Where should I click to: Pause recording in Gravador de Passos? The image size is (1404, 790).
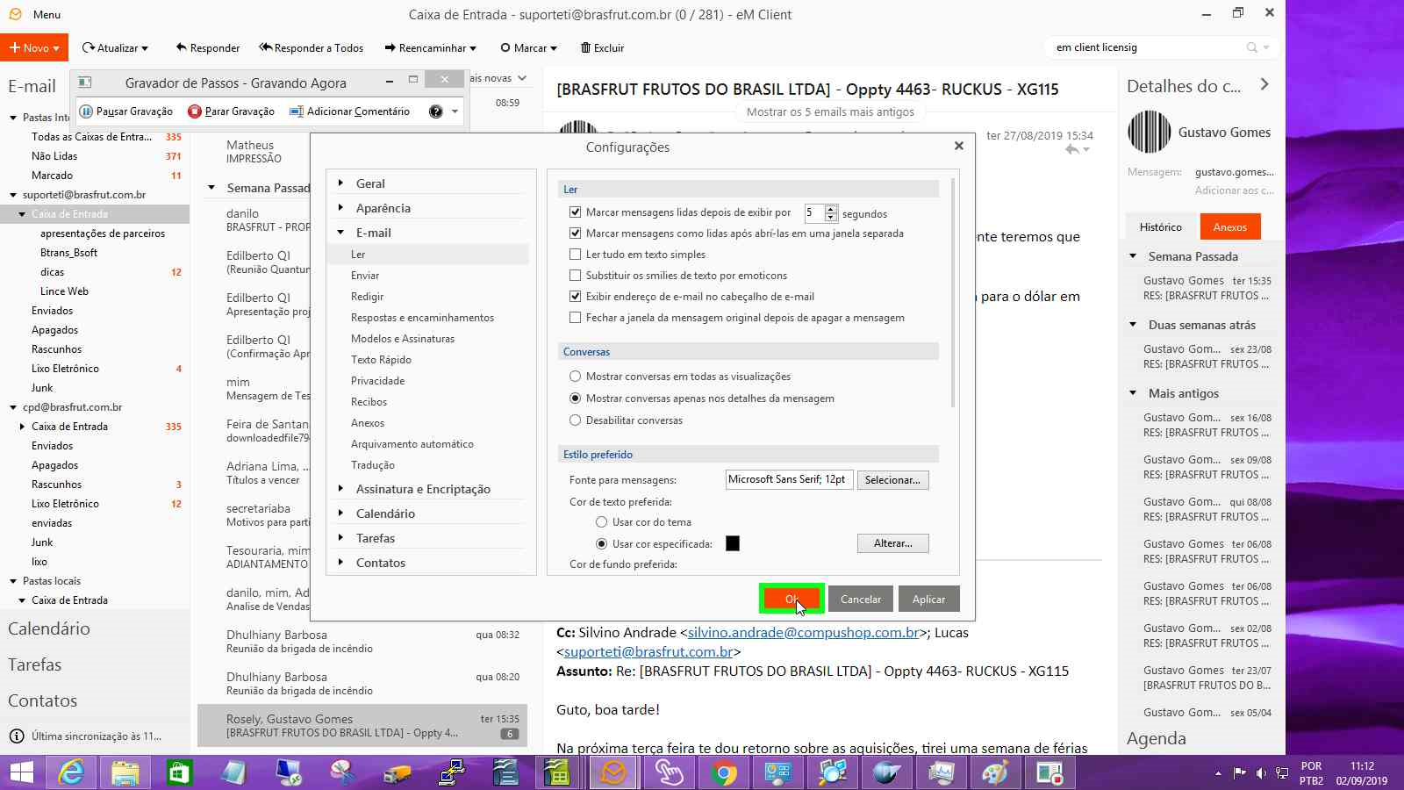126,111
